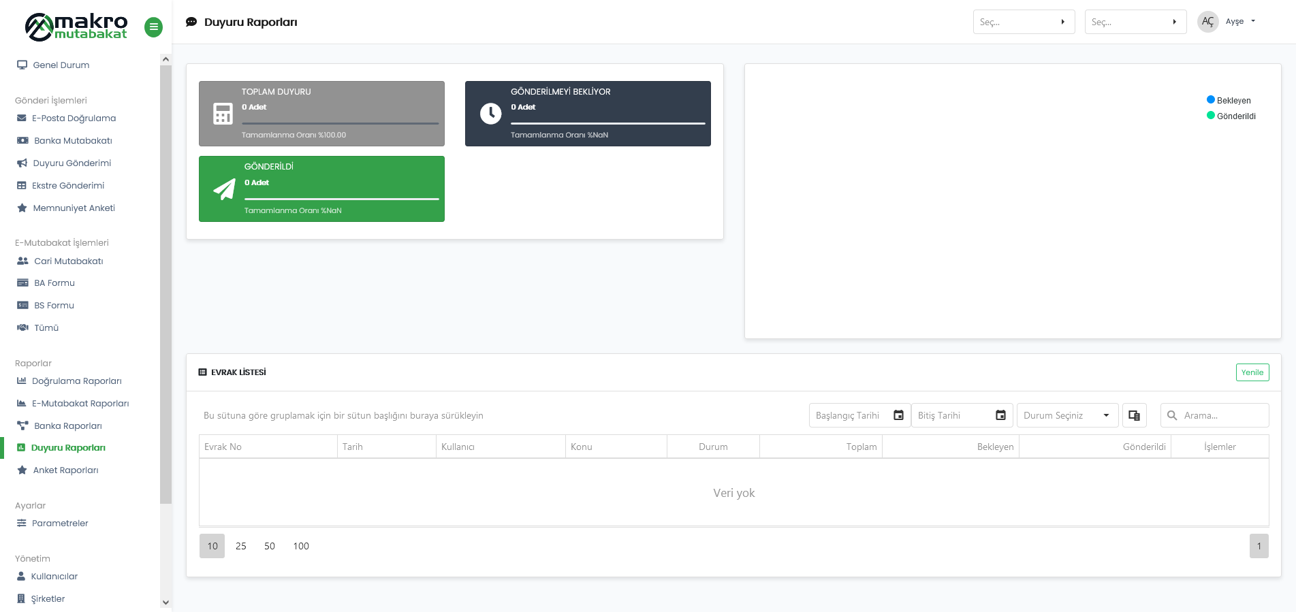Open calendar icon for Başlangıç Tarihi
The width and height of the screenshot is (1296, 612).
click(898, 415)
